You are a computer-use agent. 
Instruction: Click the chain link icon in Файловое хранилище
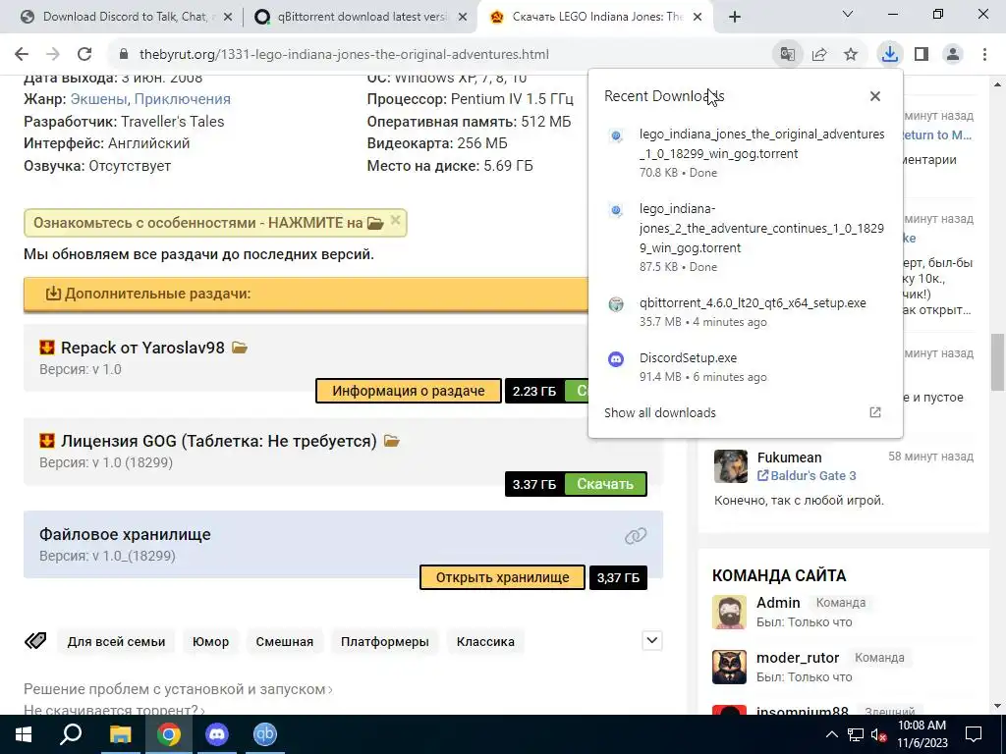(x=636, y=536)
